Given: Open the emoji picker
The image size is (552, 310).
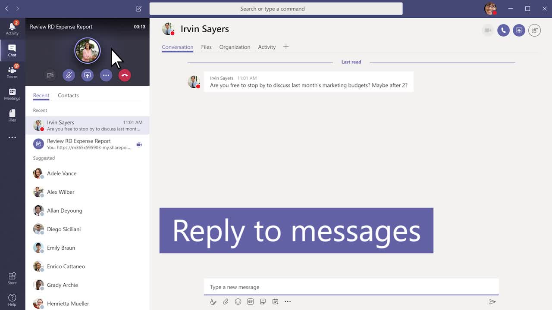Looking at the screenshot, I should point(238,302).
